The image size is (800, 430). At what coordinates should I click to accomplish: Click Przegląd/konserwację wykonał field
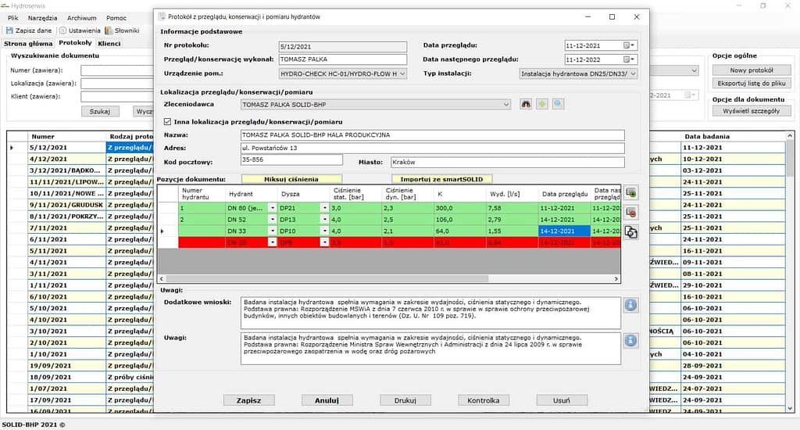[343, 59]
